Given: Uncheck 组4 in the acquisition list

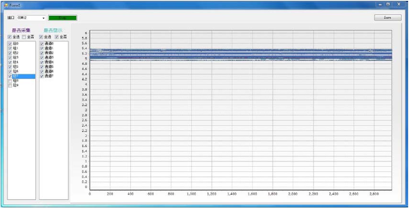Looking at the screenshot, I should click(x=10, y=62).
